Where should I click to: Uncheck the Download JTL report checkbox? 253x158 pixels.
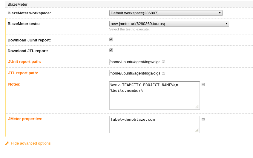tap(111, 50)
